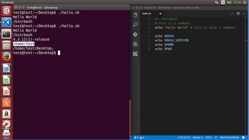Image resolution: width=249 pixels, height=140 pixels.
Task: Click the feedback smiley in status bar
Action: click(x=243, y=137)
